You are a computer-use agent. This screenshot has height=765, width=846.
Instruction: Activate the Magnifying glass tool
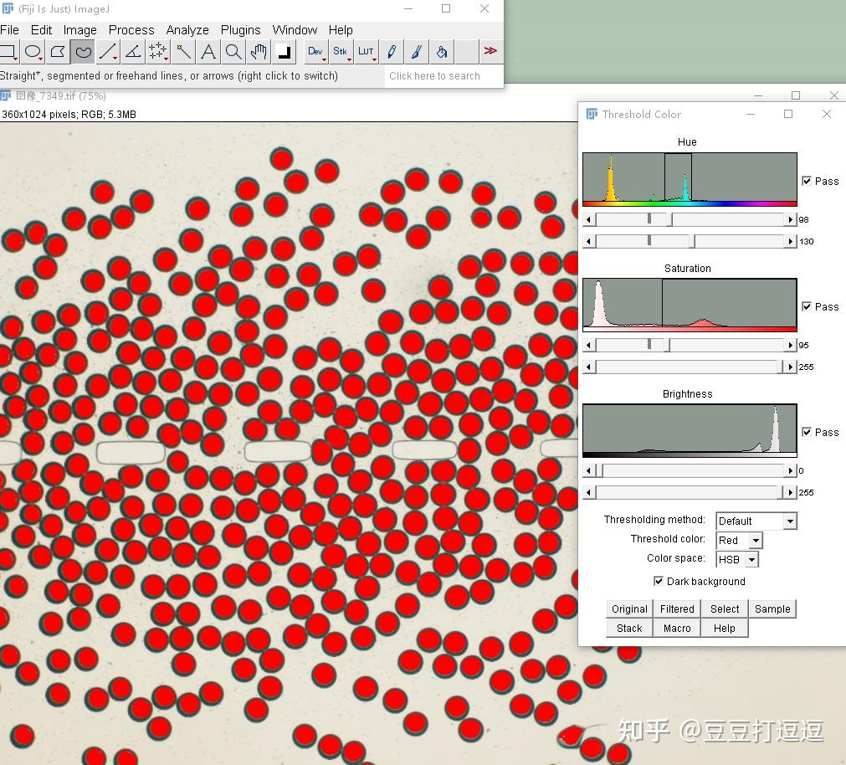click(x=233, y=52)
